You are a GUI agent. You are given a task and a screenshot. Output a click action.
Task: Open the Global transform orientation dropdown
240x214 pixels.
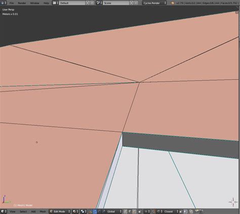pyautogui.click(x=114, y=211)
